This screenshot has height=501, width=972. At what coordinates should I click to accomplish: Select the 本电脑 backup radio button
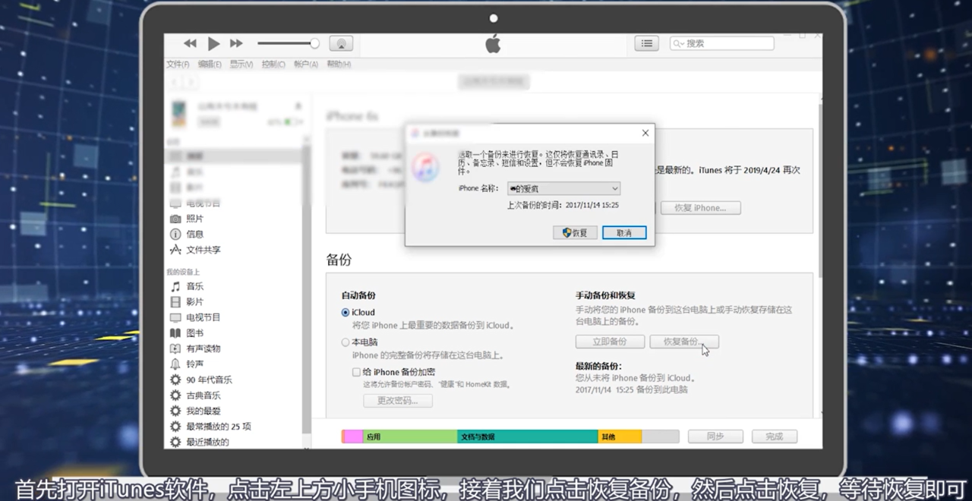[x=346, y=342]
